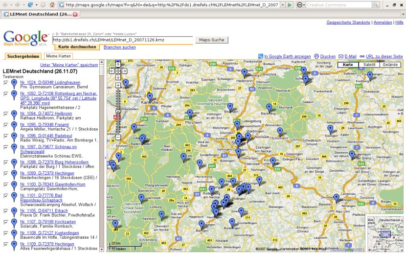Viewport: 406px width, 254px height.
Task: Click the down arrow of results scrollbar
Action: pos(102,249)
